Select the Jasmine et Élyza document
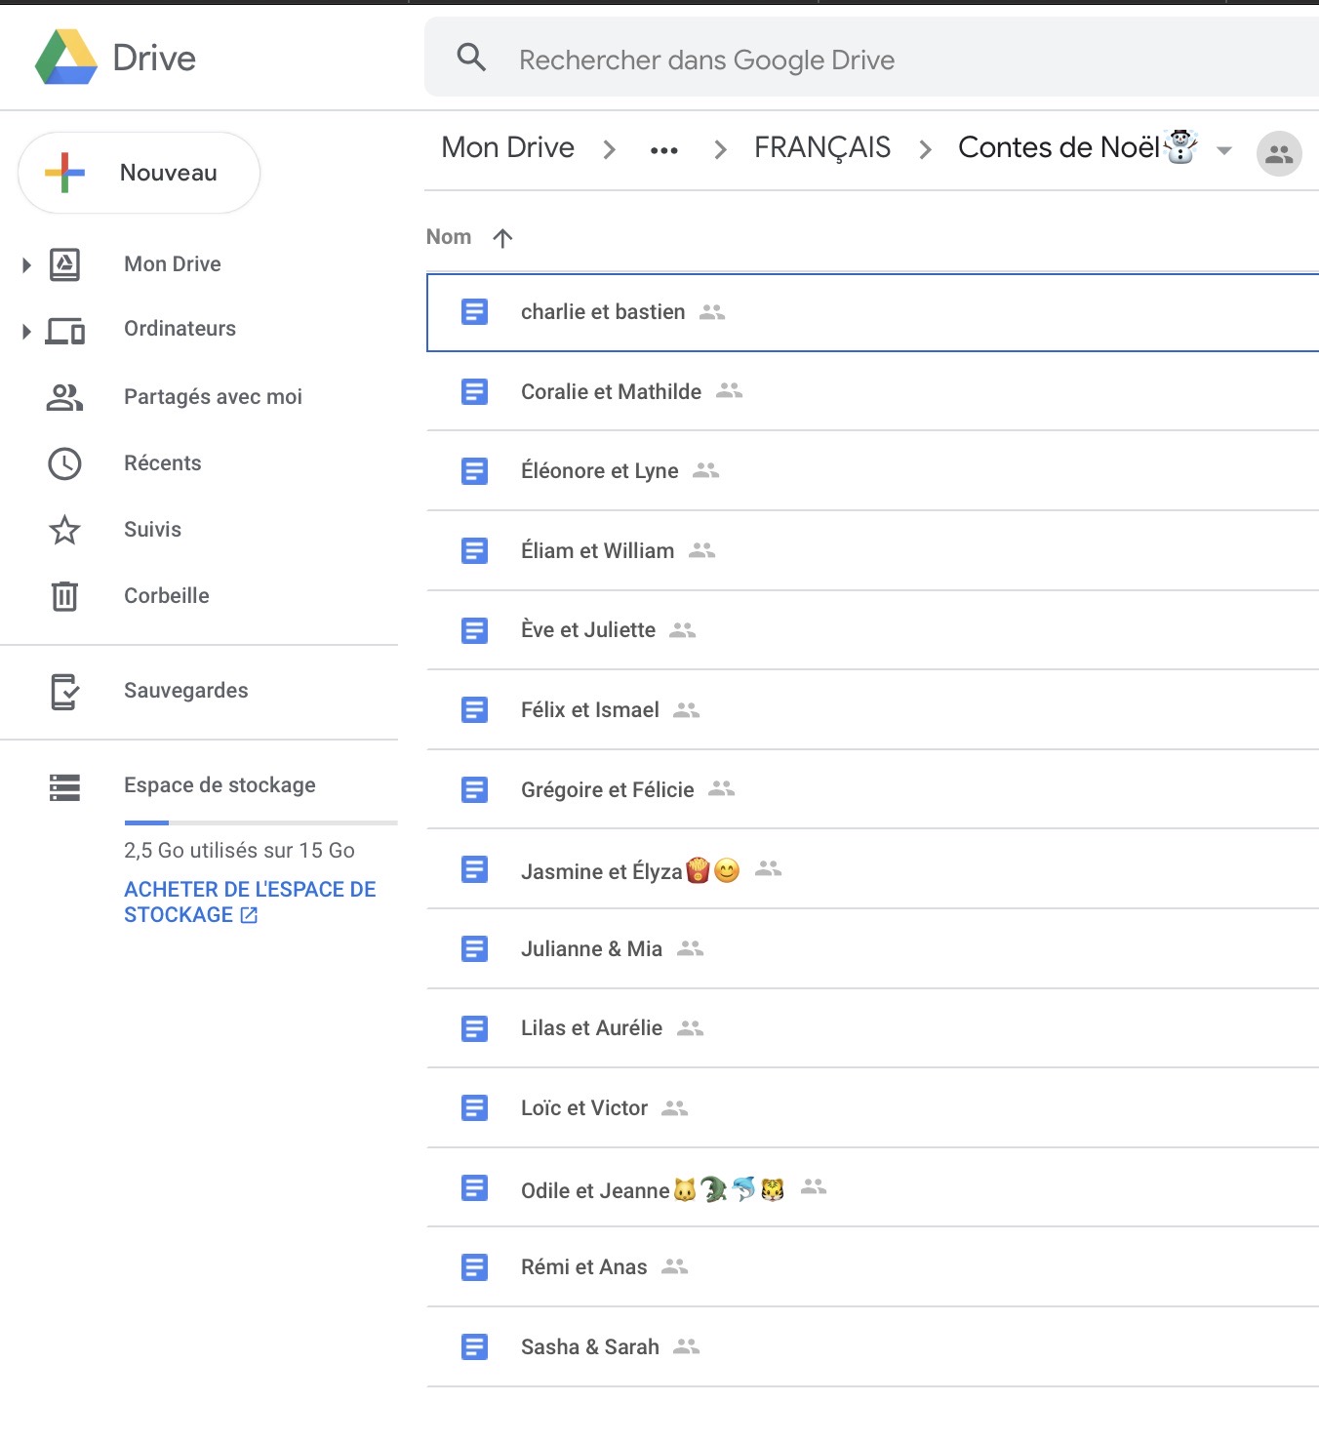The height and width of the screenshot is (1443, 1319). 872,869
